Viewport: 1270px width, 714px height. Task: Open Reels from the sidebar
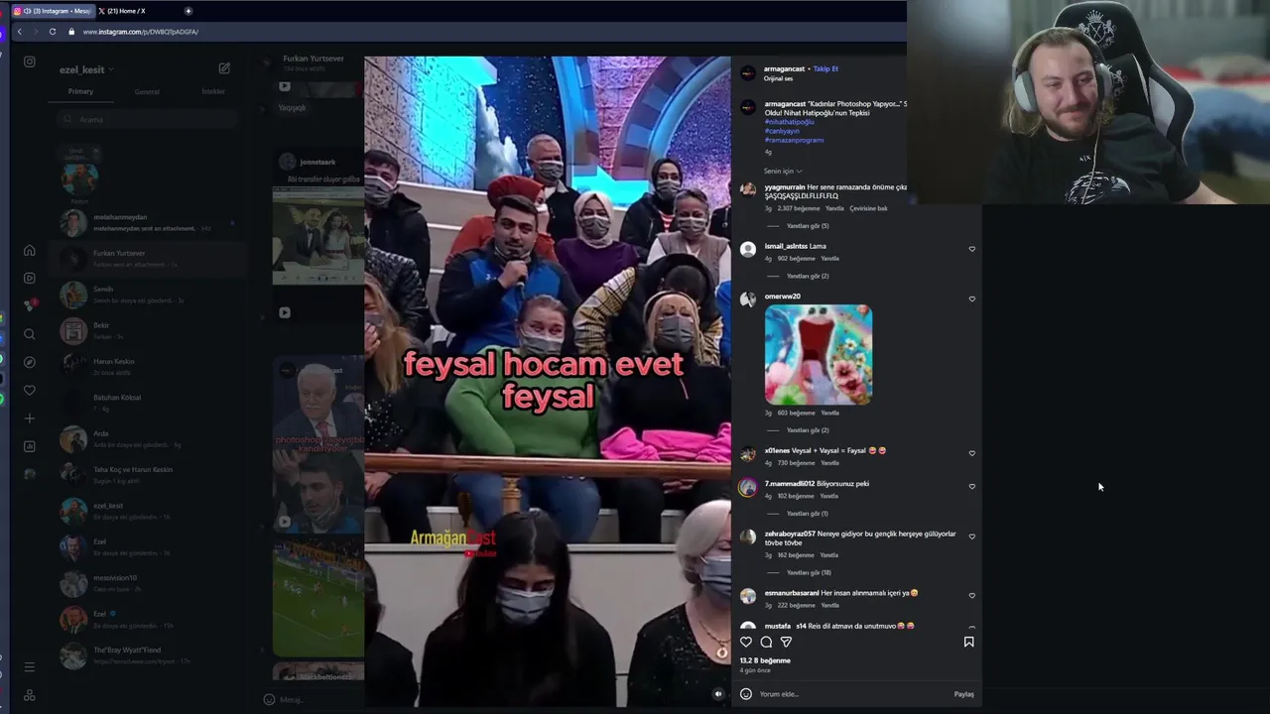pos(29,278)
